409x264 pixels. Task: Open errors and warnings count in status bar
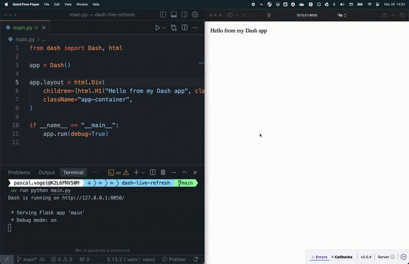point(62,259)
